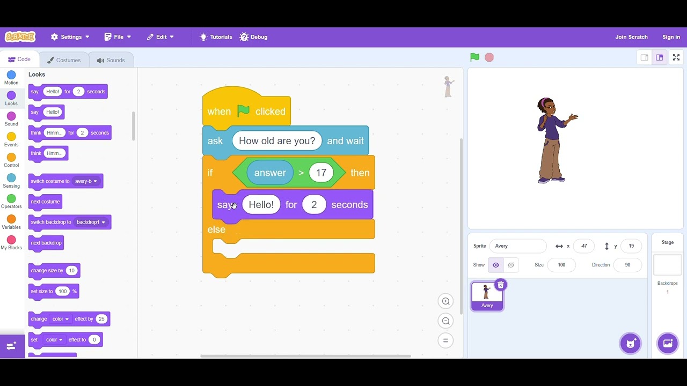Reset workspace zoom to default
The width and height of the screenshot is (687, 386).
click(445, 340)
